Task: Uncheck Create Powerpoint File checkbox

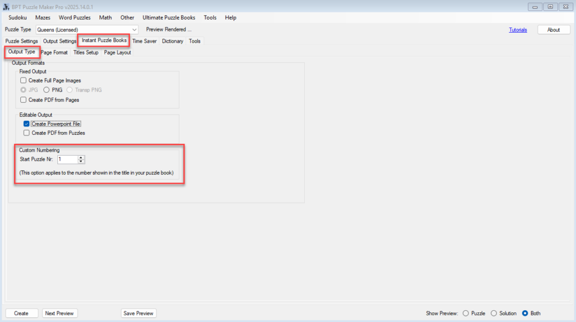Action: [26, 124]
